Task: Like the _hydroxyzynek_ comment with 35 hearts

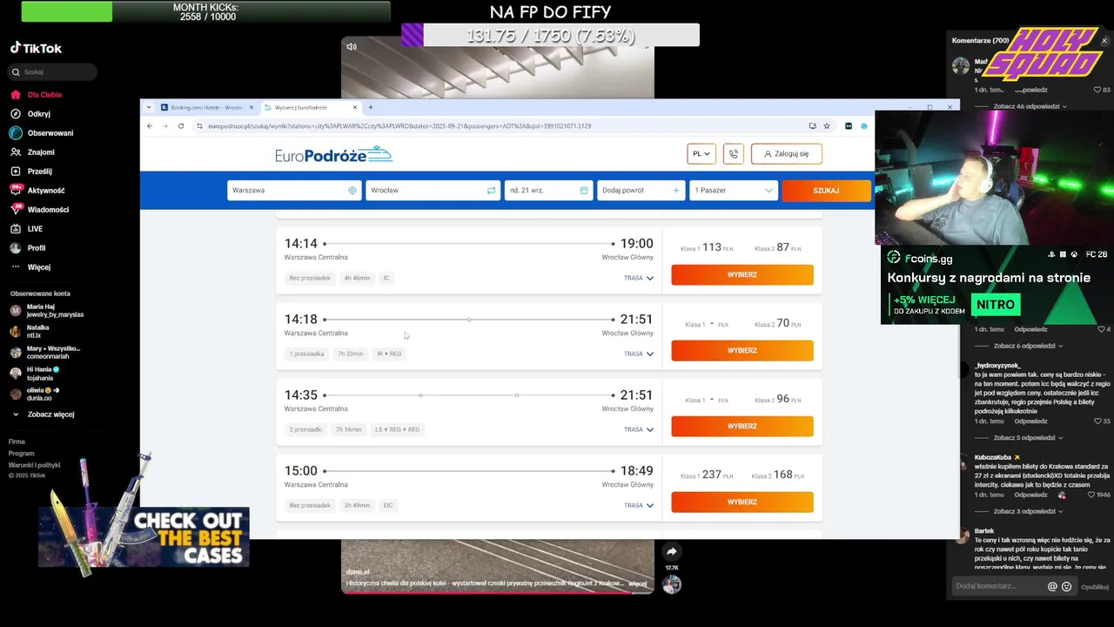Action: [x=1097, y=421]
